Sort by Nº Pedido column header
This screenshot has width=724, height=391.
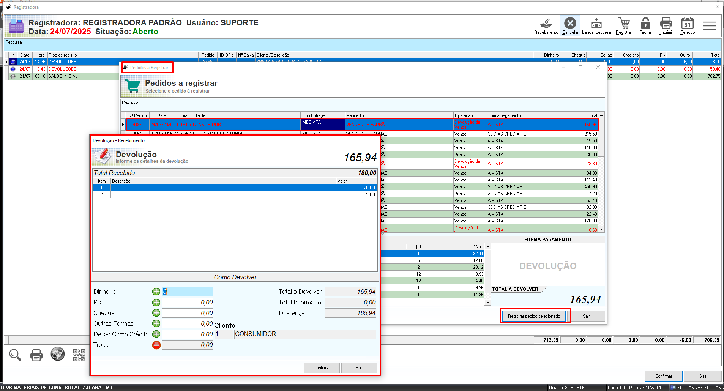click(x=137, y=115)
